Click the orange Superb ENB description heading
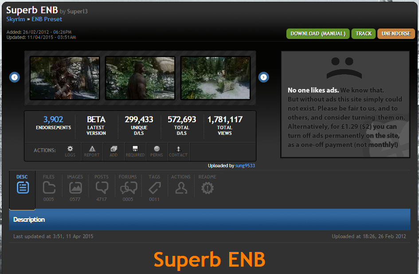This screenshot has width=419, height=274. (x=209, y=259)
